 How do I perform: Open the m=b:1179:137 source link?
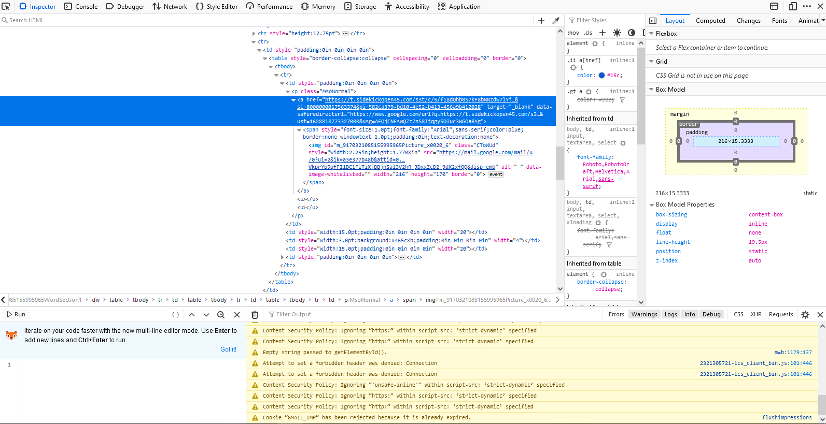[793, 353]
